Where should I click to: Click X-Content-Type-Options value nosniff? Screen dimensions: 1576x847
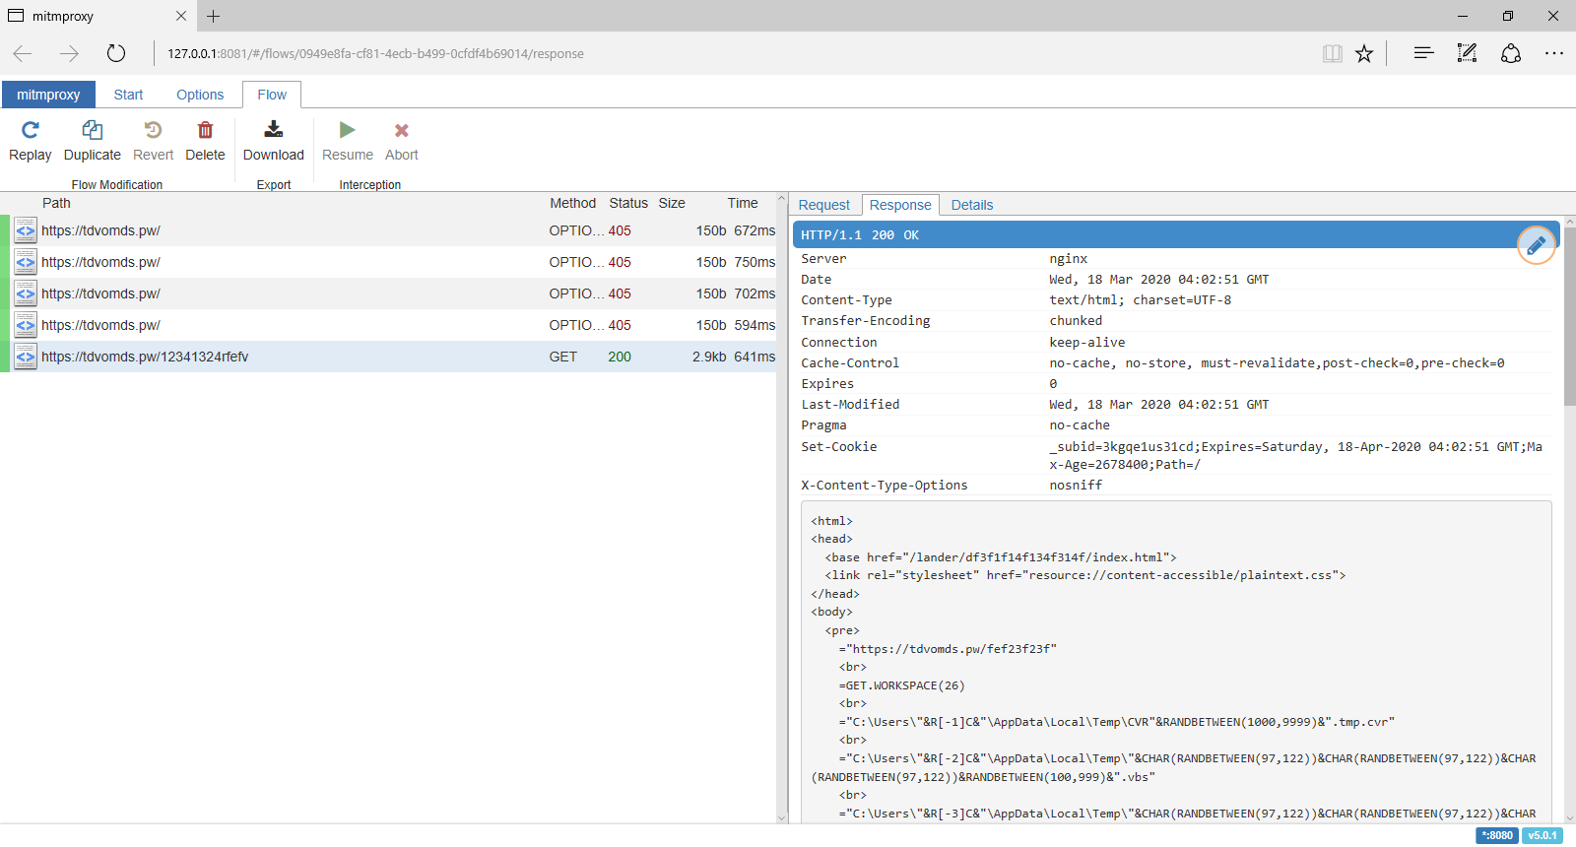pyautogui.click(x=1076, y=486)
